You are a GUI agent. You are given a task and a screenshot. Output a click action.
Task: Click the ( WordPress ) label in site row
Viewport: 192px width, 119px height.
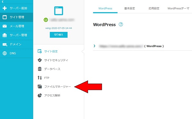154,46
